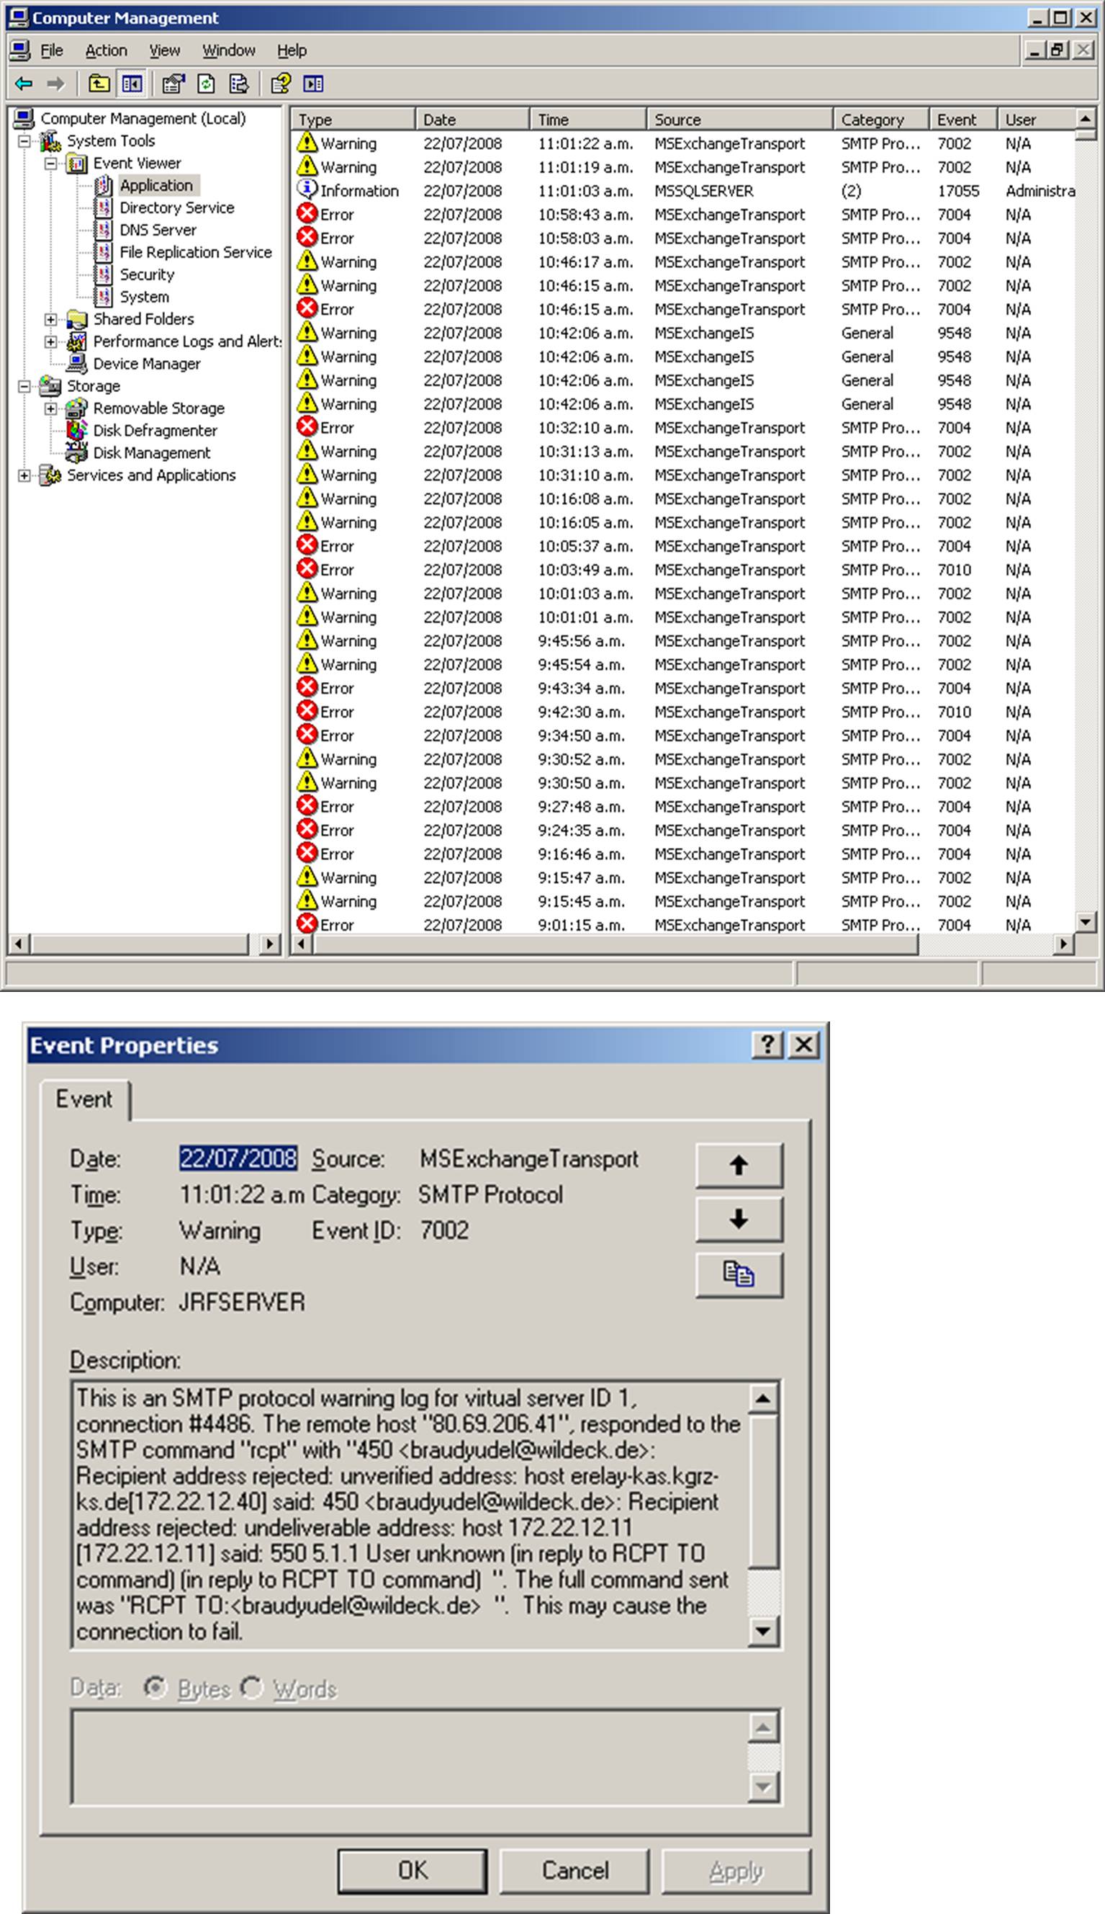
Task: Click the Disk Management icon
Action: (x=76, y=452)
